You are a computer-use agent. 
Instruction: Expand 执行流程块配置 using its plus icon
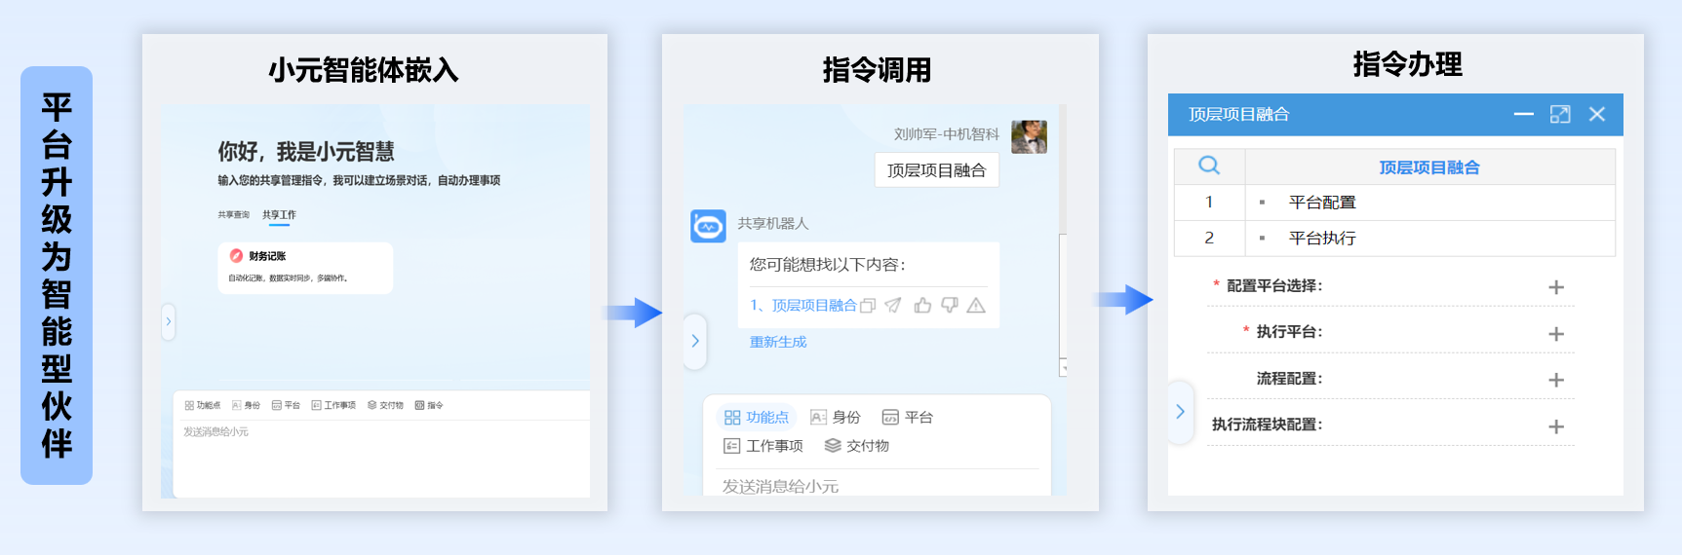(1556, 426)
